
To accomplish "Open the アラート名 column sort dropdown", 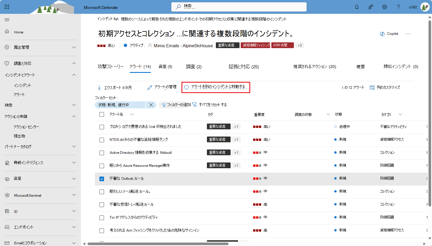I will [x=132, y=114].
